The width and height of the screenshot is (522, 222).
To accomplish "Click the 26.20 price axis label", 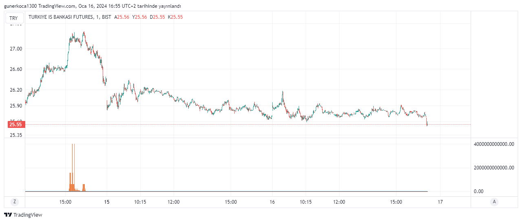I will click(x=16, y=90).
